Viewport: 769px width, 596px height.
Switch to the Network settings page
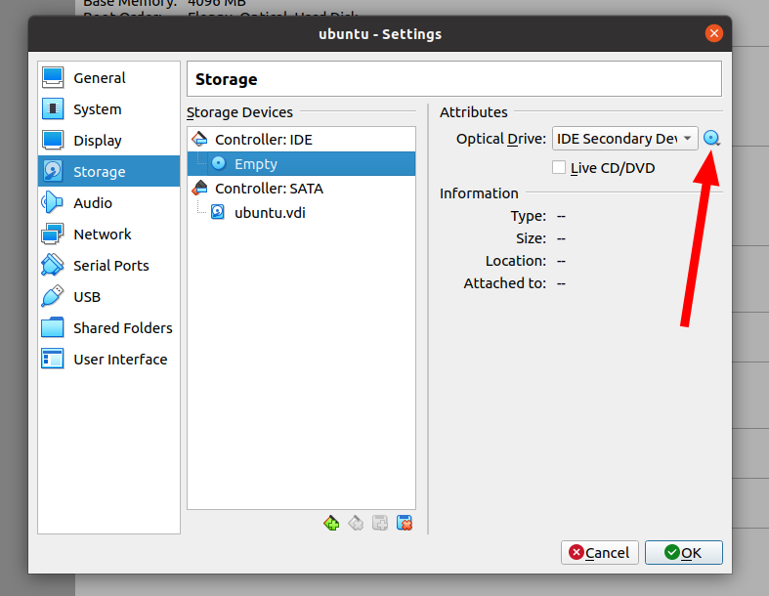(102, 234)
